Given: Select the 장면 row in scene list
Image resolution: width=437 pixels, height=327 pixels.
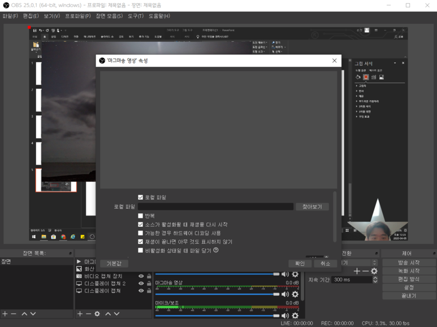Looking at the screenshot, I should click(x=37, y=261).
